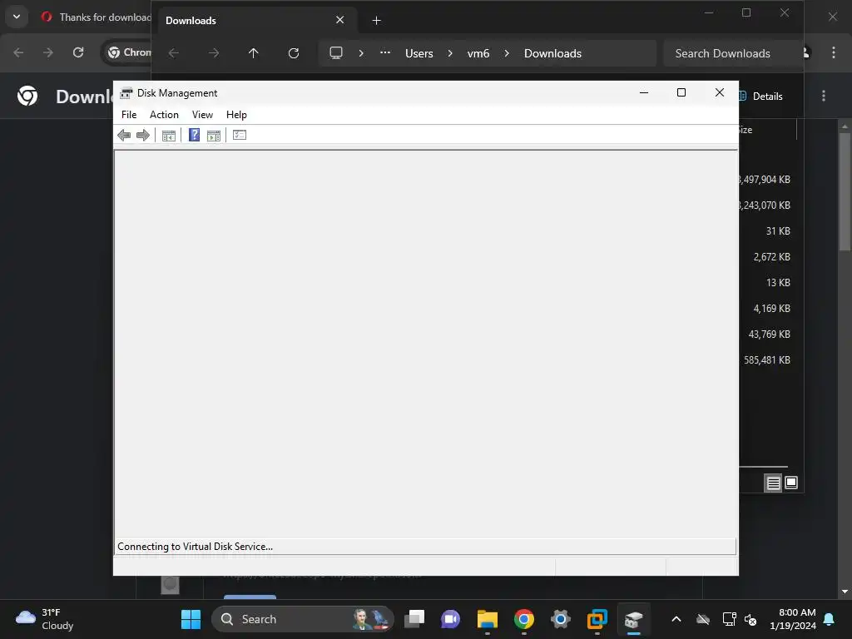Select the Thanks for download Opera tab

(x=96, y=17)
